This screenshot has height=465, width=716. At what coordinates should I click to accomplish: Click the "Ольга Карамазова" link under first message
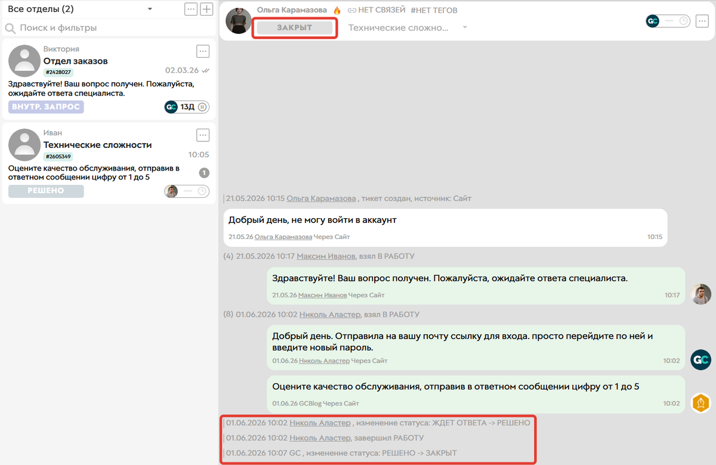(x=283, y=237)
